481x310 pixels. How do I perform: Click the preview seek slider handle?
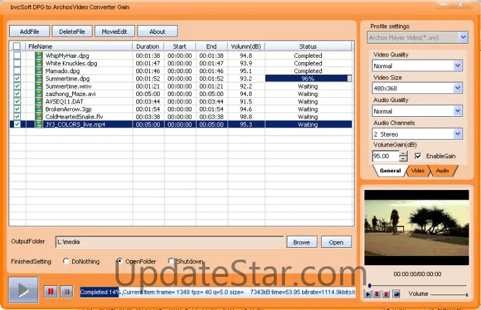[369, 285]
